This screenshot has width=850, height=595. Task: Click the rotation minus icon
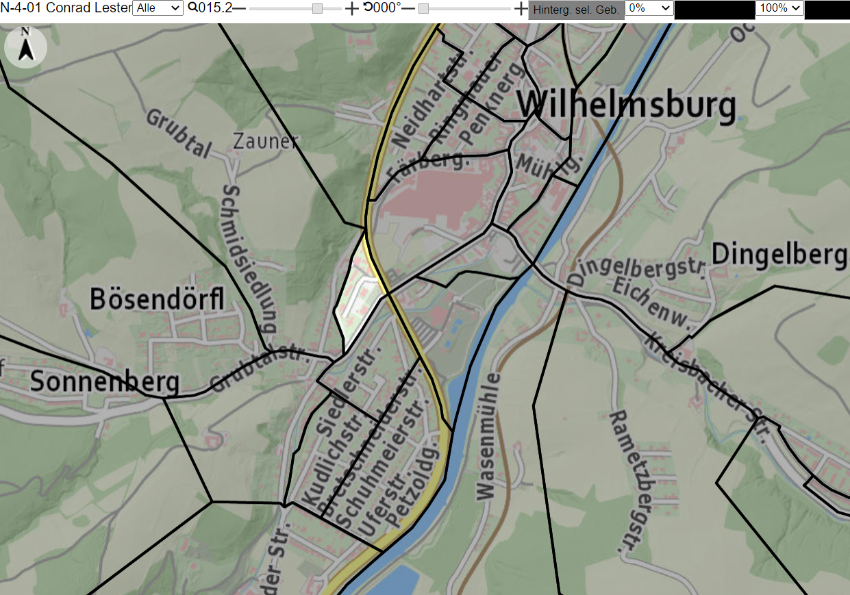(408, 8)
